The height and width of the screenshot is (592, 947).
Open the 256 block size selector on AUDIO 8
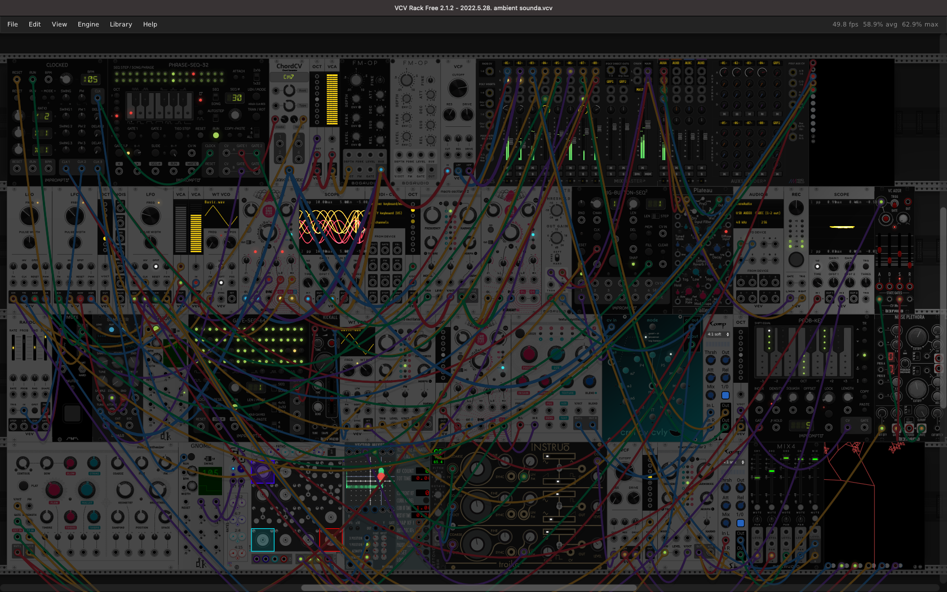click(x=770, y=222)
